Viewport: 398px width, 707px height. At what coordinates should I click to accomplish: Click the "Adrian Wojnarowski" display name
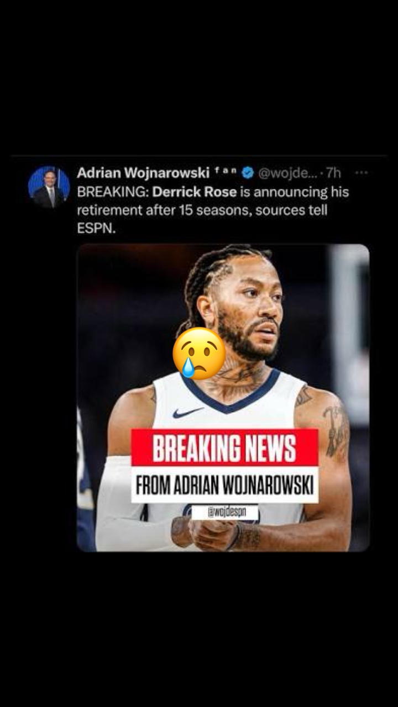click(143, 173)
